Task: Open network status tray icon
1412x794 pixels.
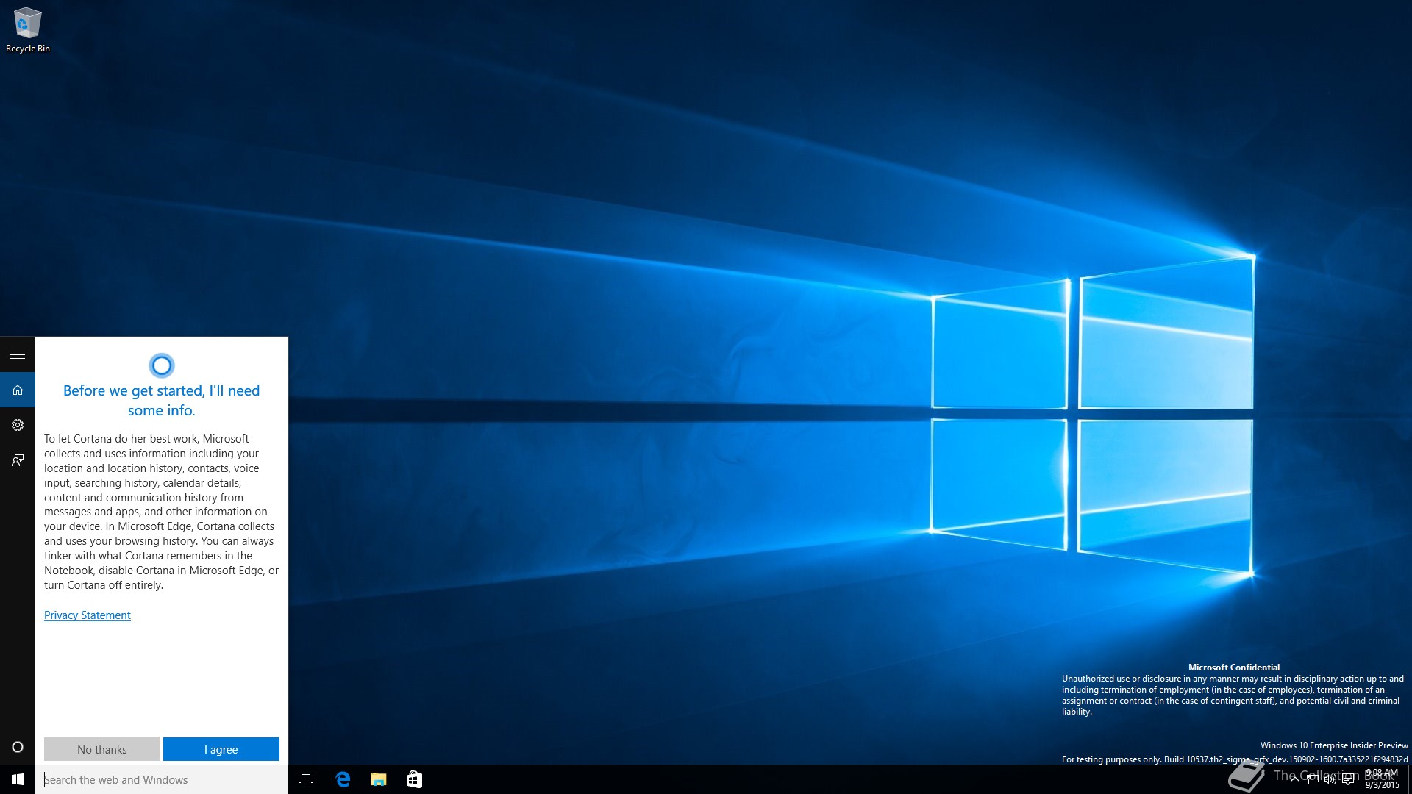Action: [1312, 779]
